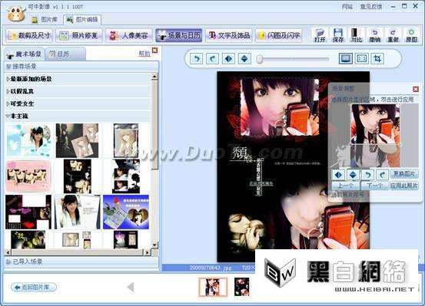
Task: Flip image horizontally in the scene adjust panel
Action: (338, 175)
